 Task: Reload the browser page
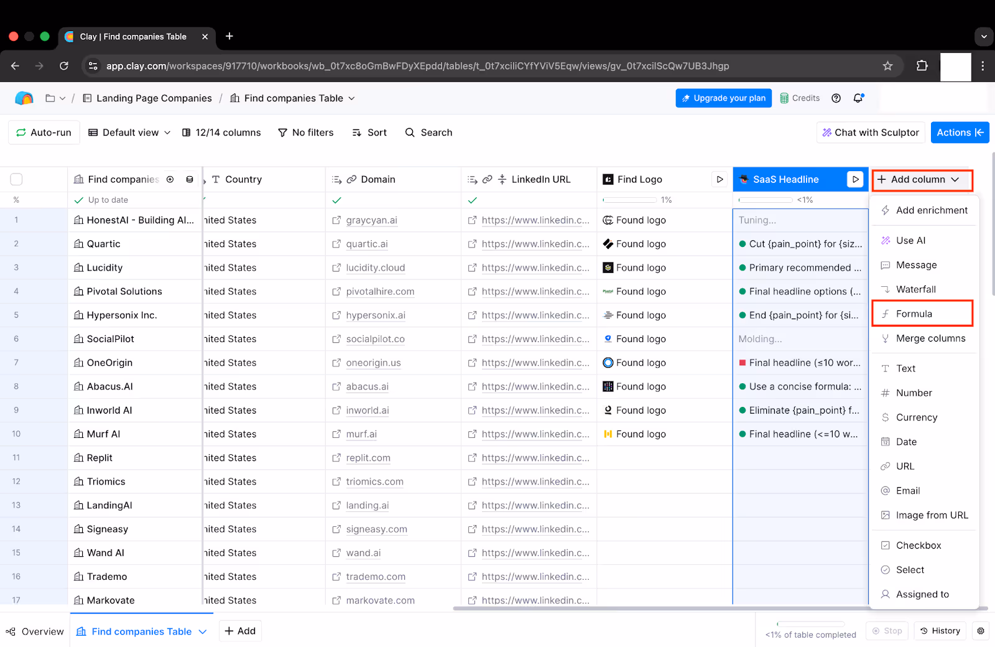(x=63, y=66)
